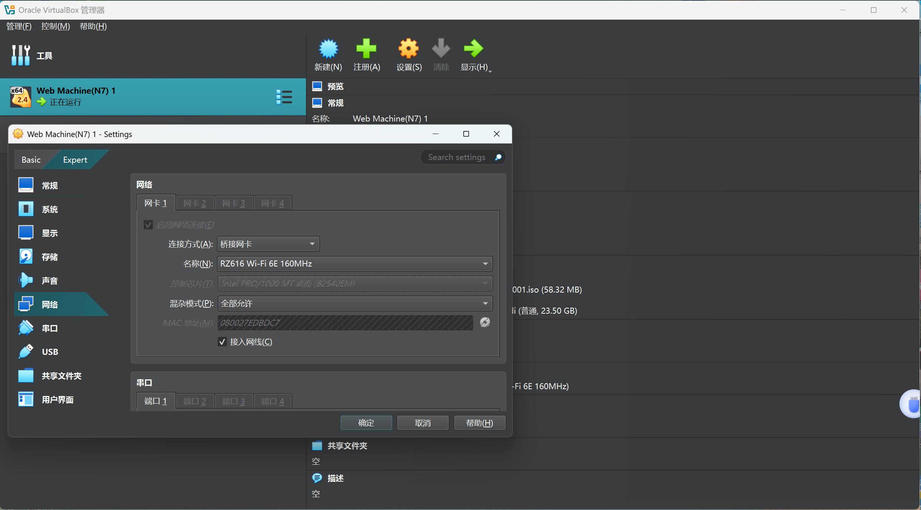Viewport: 921px width, 510px height.
Task: Click the floating blue icon at right edge
Action: coord(911,404)
